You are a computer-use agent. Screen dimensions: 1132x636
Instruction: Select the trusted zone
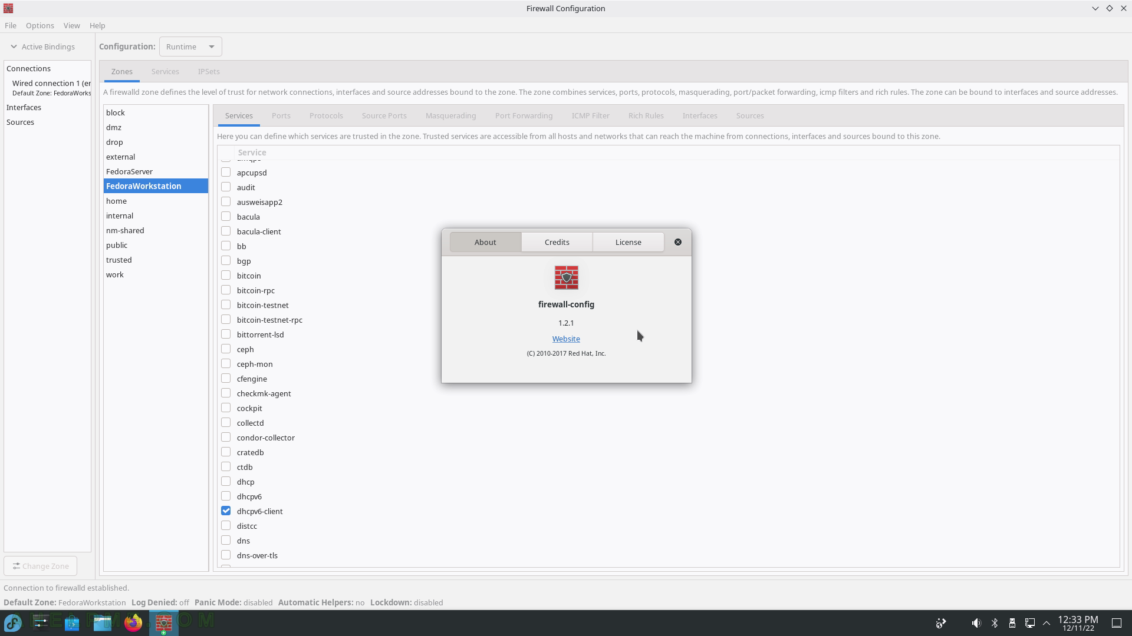[x=156, y=260]
